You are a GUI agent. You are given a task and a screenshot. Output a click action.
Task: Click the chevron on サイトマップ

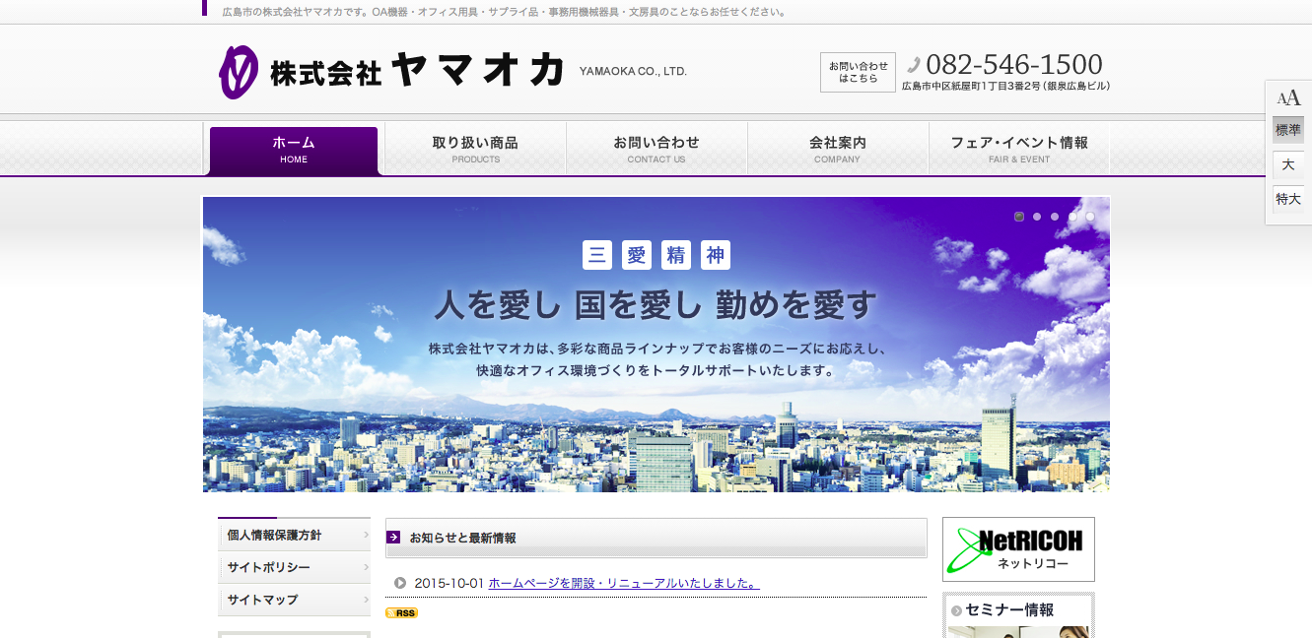[x=366, y=600]
